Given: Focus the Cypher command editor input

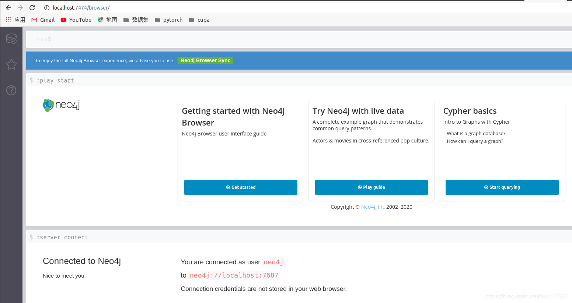Looking at the screenshot, I should pos(299,39).
